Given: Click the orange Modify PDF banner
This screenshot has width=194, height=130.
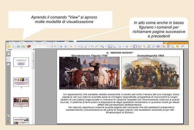Looking at the screenshot, I should click(x=176, y=43).
